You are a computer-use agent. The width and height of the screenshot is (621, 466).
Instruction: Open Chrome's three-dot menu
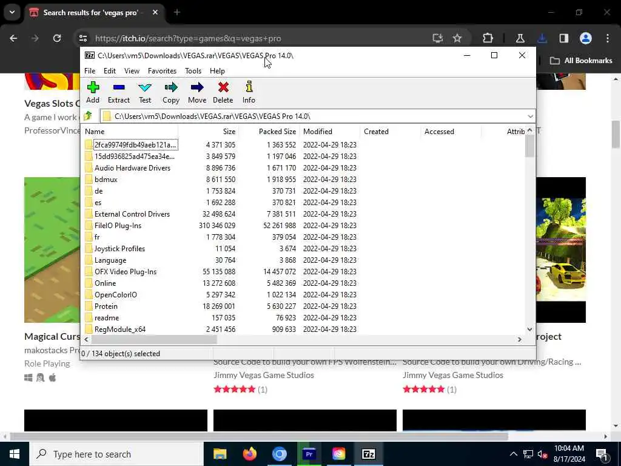(608, 38)
